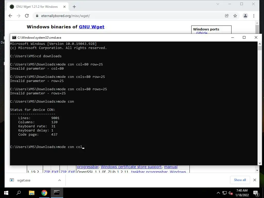Click browser page scrollbar up arrow
This screenshot has width=264, height=198.
point(257,23)
